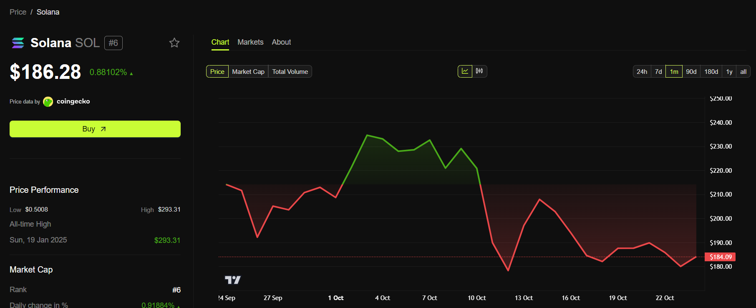The image size is (756, 308).
Task: Select the Total Volume data toggle
Action: [290, 71]
